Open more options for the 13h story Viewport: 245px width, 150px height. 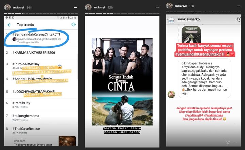[157, 7]
